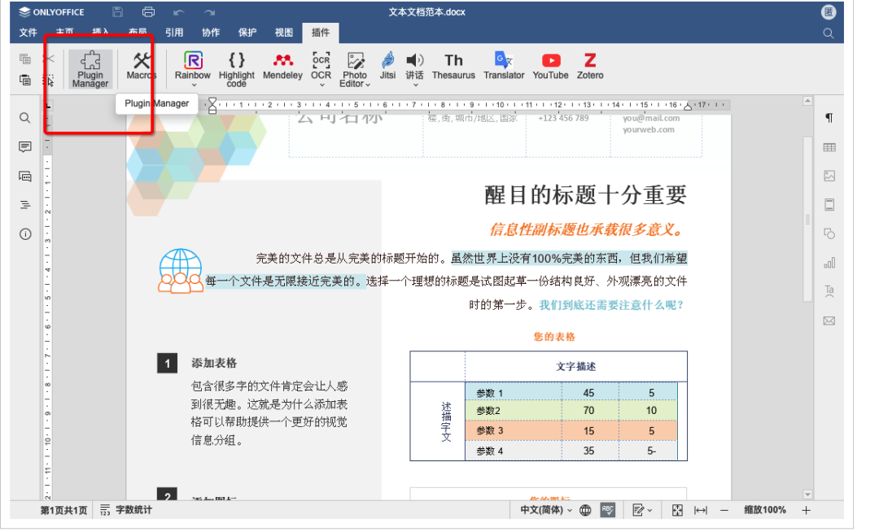Open the 中文(简体) language dropdown
The width and height of the screenshot is (879, 532).
click(545, 510)
